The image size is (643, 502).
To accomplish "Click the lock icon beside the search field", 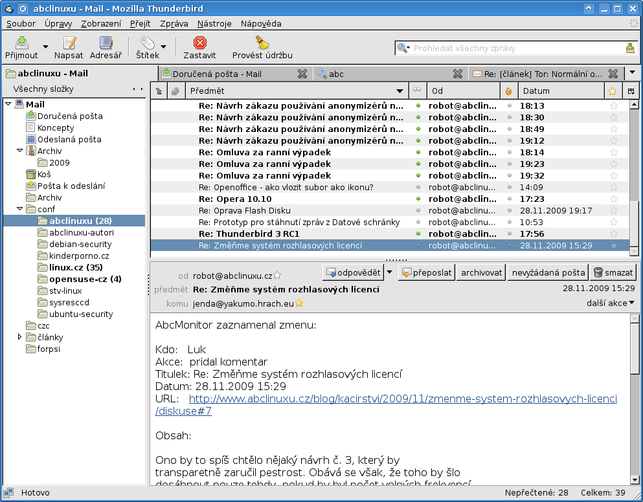I will coord(630,48).
